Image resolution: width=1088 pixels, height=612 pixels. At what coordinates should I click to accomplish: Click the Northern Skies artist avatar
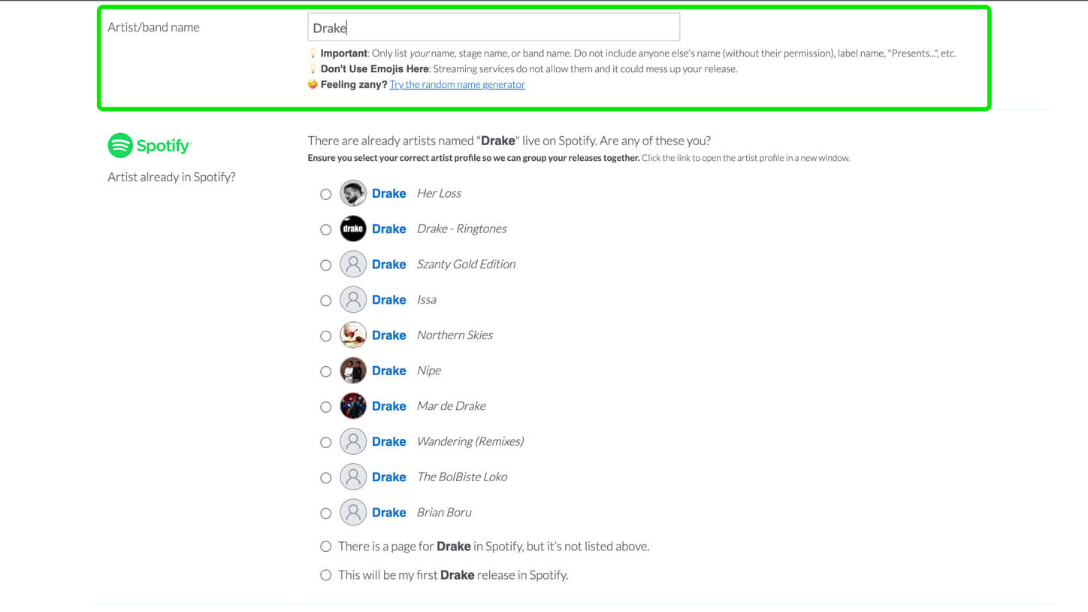click(353, 335)
